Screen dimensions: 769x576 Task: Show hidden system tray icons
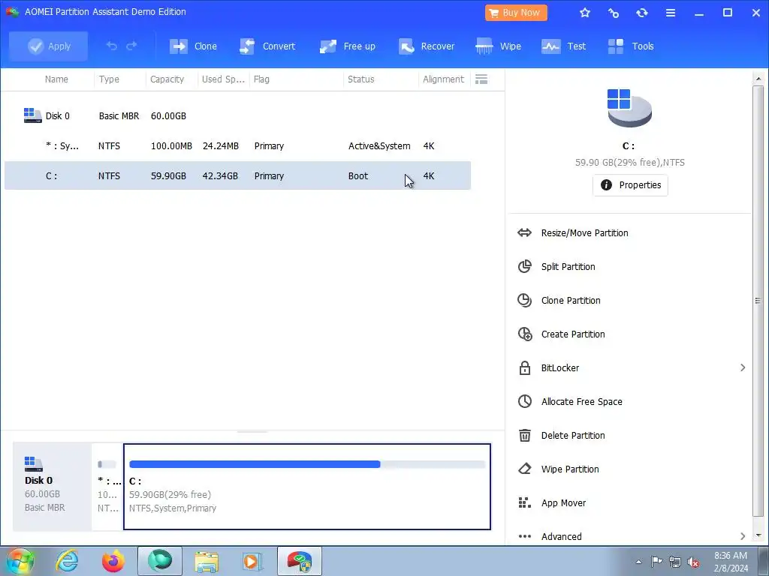pyautogui.click(x=638, y=562)
